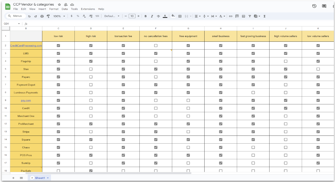Insert a comment
The width and height of the screenshot is (335, 182).
tap(237, 16)
